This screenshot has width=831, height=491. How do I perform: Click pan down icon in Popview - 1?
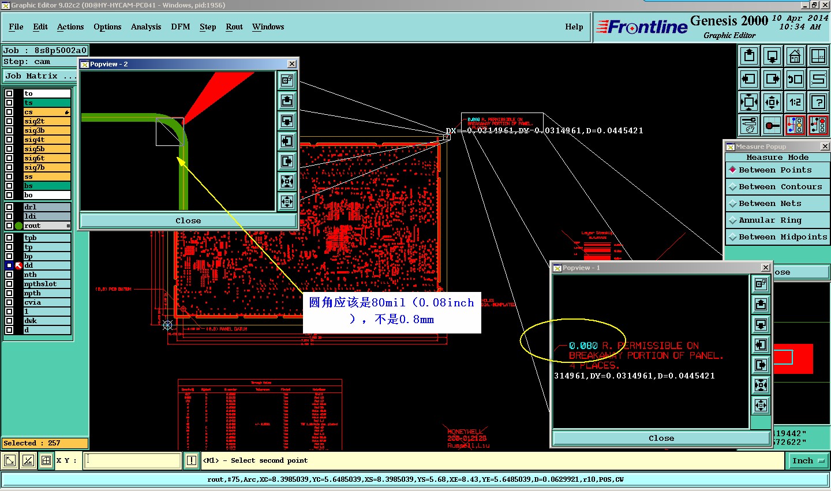pyautogui.click(x=761, y=324)
